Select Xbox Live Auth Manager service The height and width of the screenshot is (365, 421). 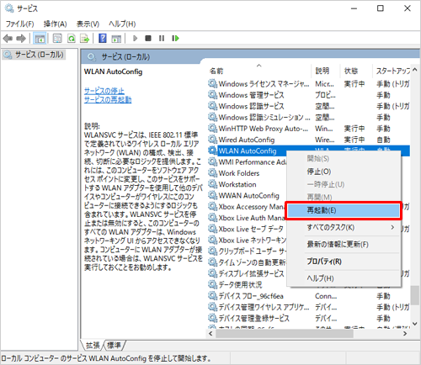252,218
